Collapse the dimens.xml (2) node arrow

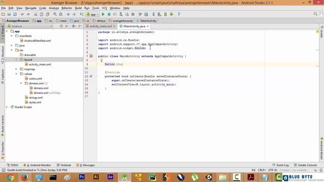tap(21, 83)
